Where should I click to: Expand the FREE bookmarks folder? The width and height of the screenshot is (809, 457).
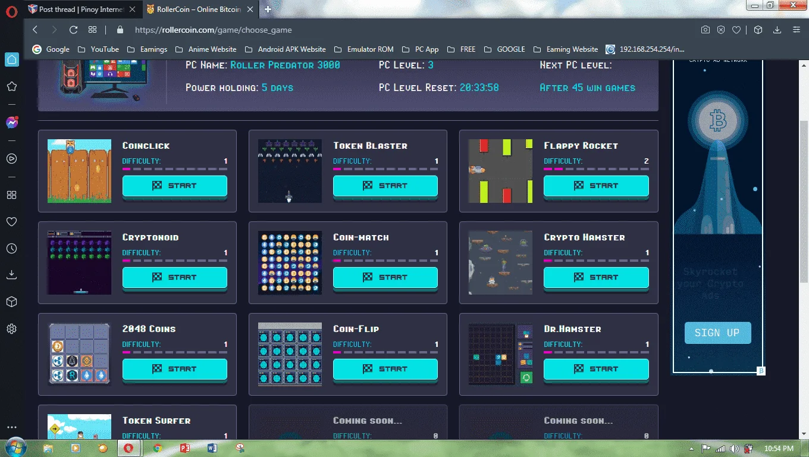pyautogui.click(x=461, y=49)
